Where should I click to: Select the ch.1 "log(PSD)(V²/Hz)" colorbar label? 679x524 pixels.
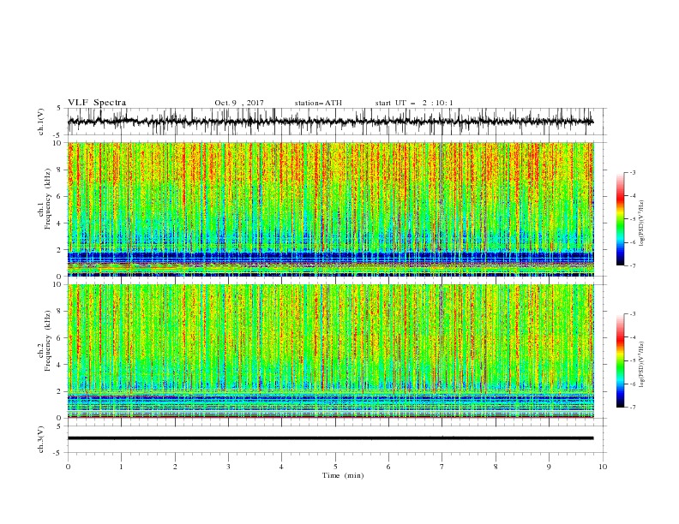click(641, 223)
